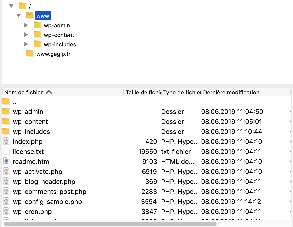Click the blank text icon for license.txt
This screenshot has height=227, width=293.
coord(6,152)
